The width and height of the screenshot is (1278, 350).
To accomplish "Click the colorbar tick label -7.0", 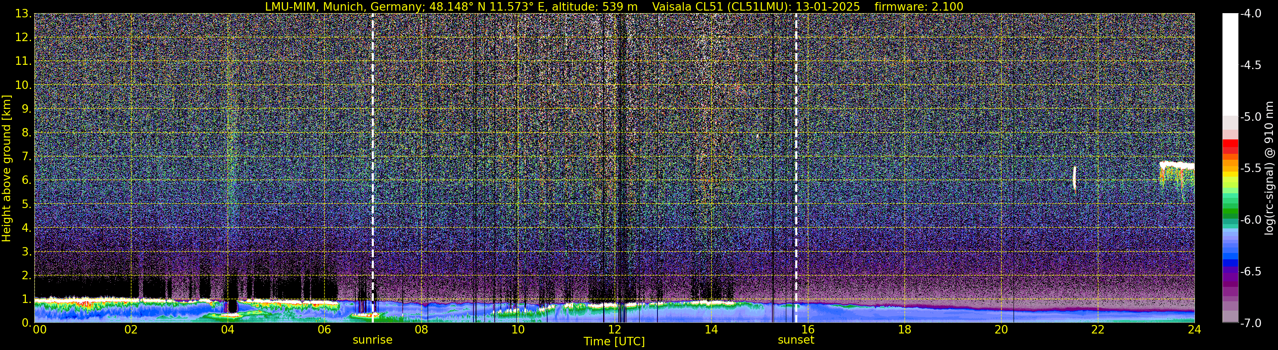I will (x=1250, y=323).
